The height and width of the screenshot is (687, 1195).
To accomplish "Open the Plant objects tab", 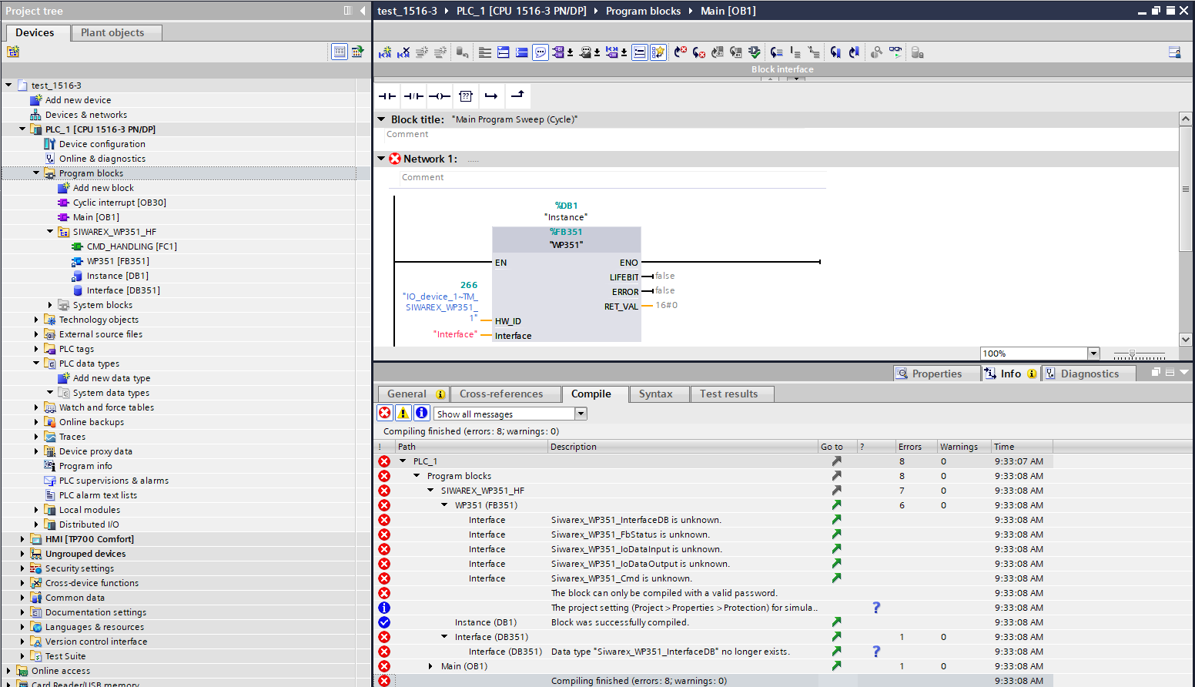I will point(112,32).
